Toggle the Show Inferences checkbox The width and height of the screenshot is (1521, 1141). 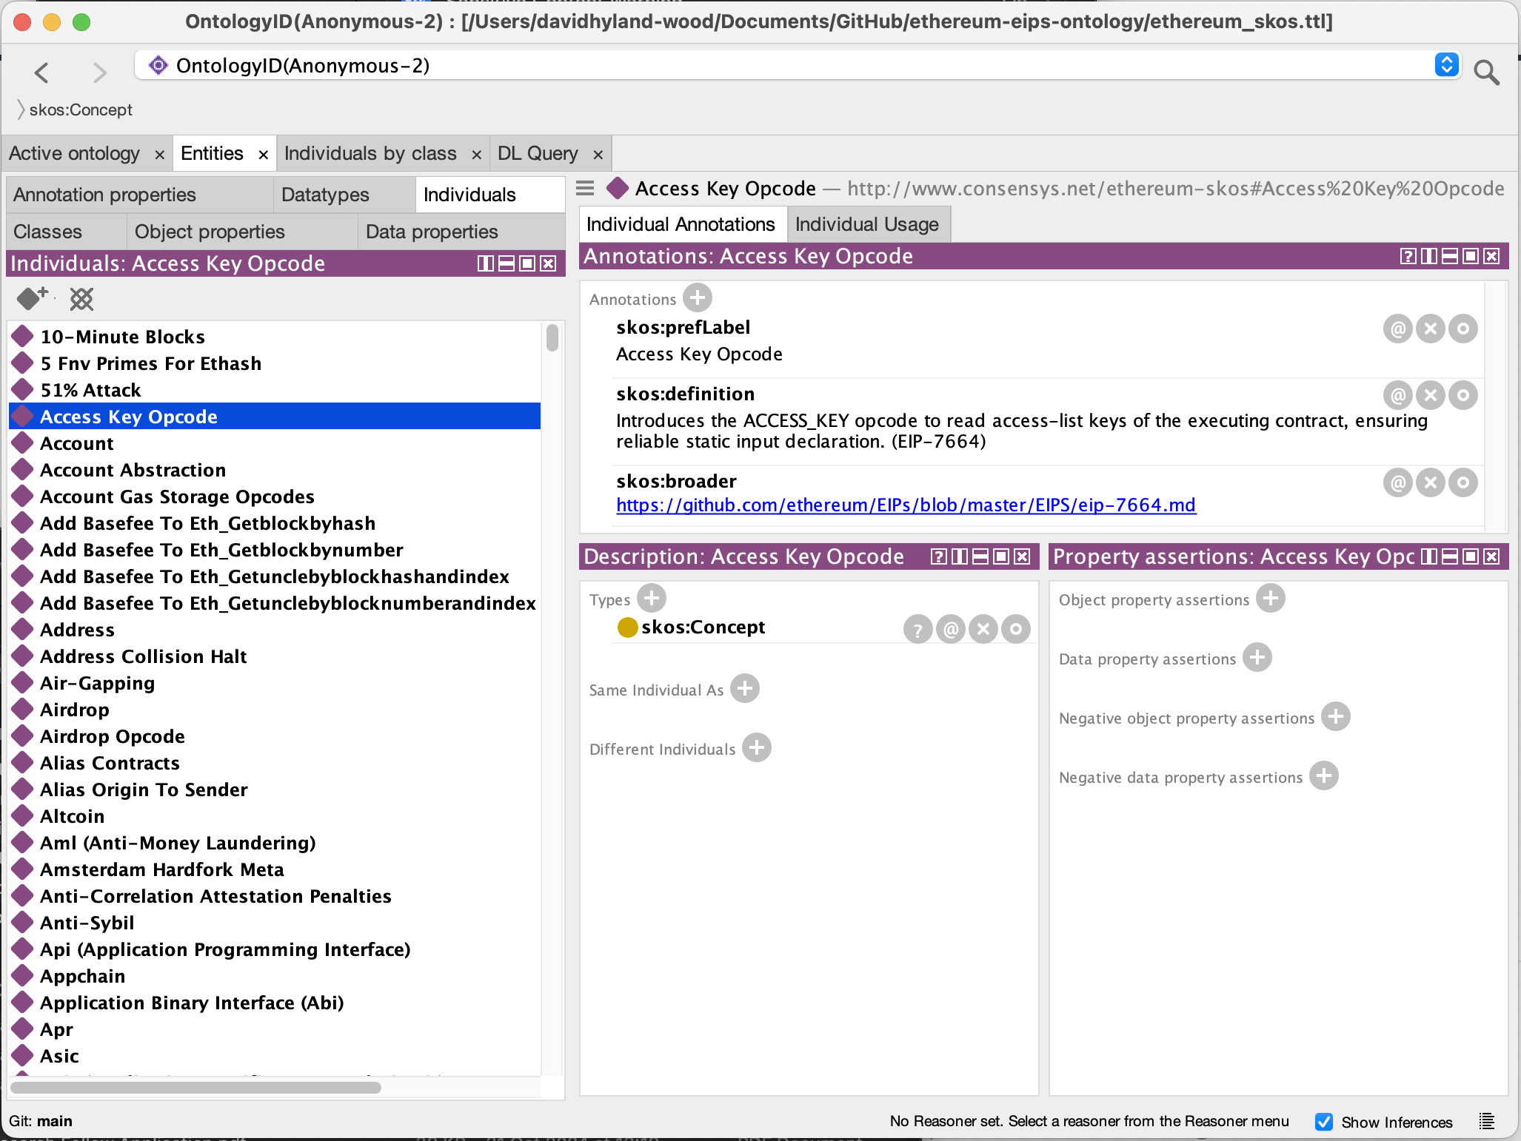pyautogui.click(x=1324, y=1122)
